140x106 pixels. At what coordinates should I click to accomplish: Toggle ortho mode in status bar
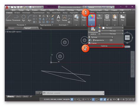click(x=80, y=100)
